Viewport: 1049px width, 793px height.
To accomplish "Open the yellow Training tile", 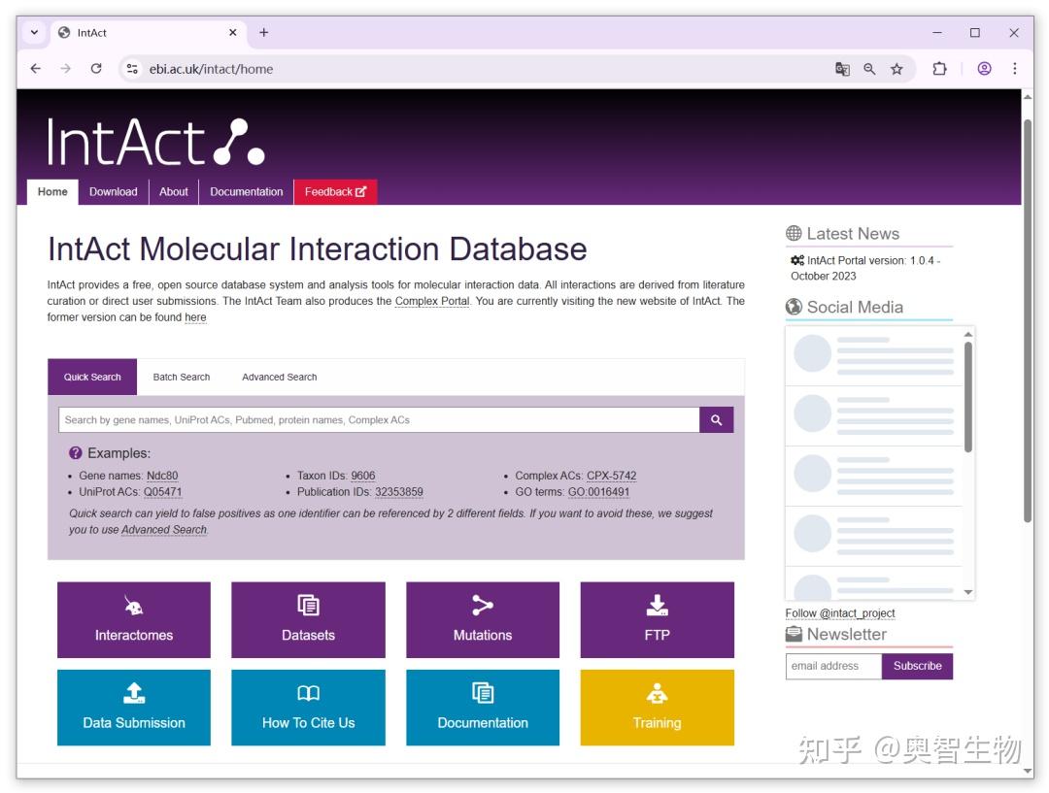I will [x=657, y=708].
